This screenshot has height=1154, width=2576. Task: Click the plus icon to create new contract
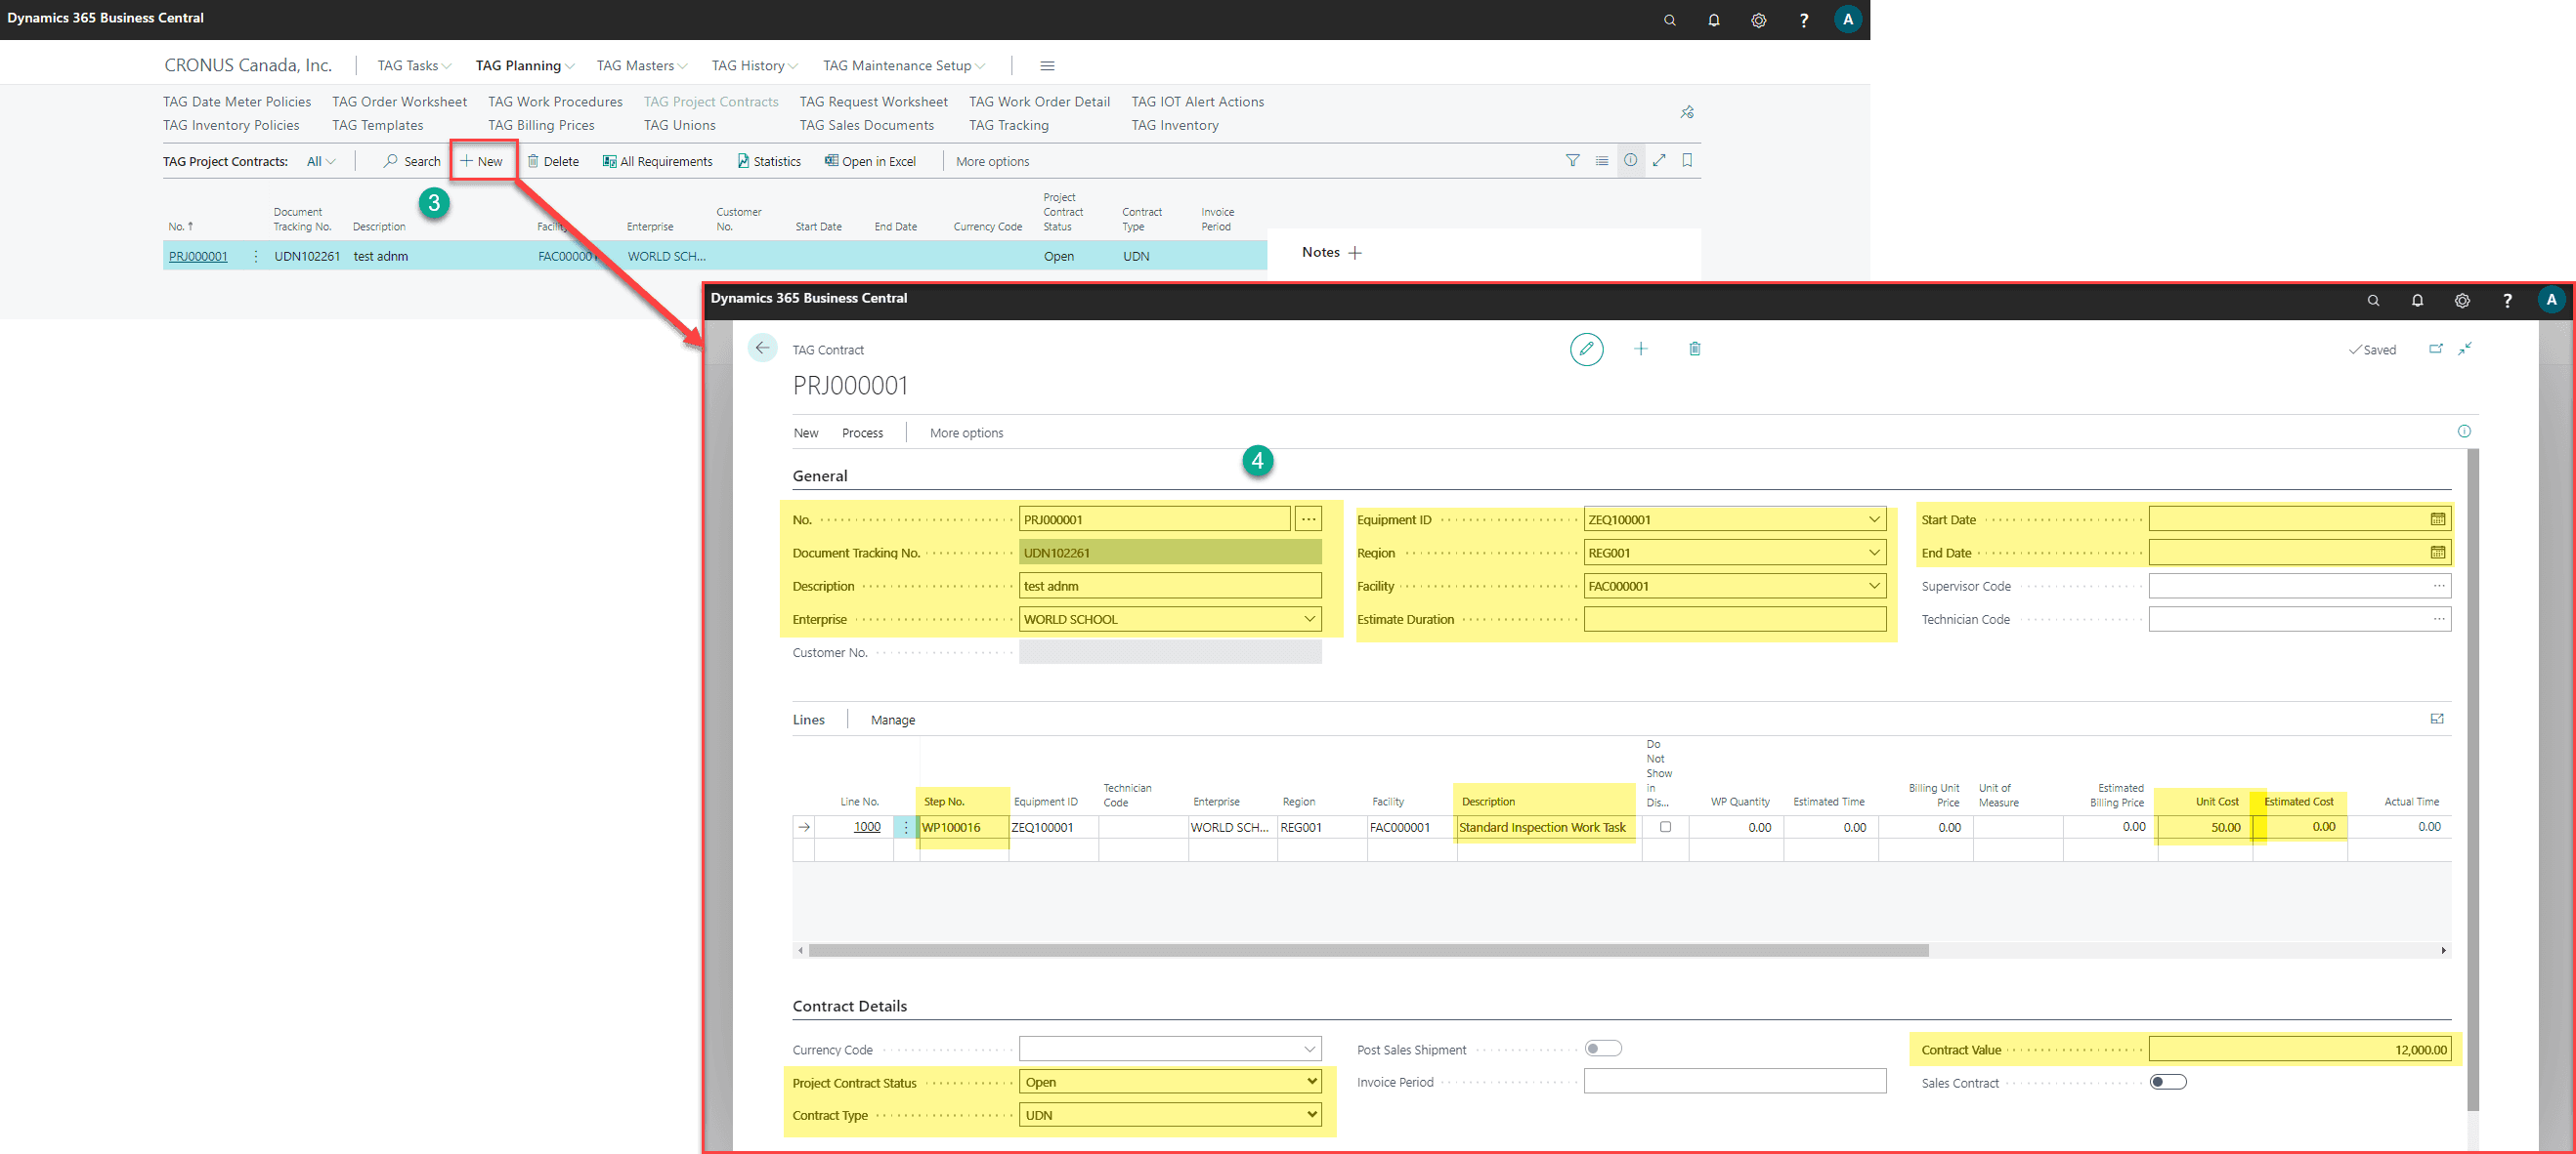(x=1640, y=349)
